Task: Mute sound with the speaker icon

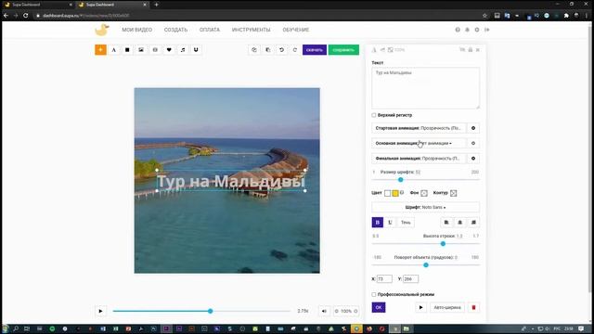Action: pyautogui.click(x=324, y=311)
